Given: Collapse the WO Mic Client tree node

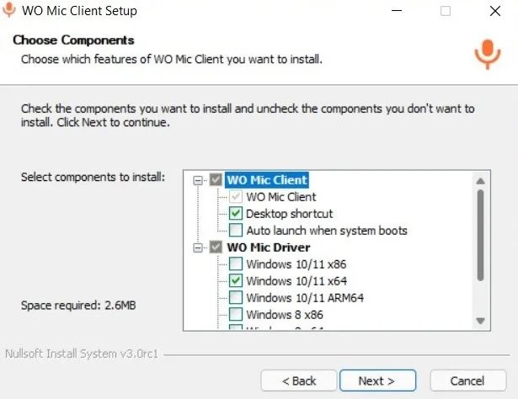Looking at the screenshot, I should click(198, 180).
